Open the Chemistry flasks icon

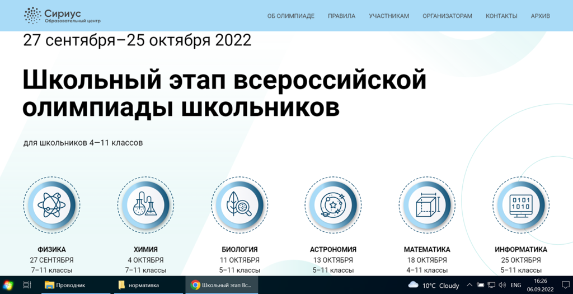[145, 205]
